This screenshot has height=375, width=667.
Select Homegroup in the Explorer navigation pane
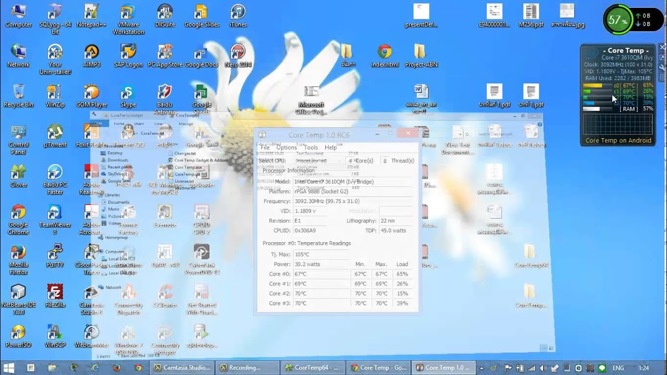pos(116,238)
